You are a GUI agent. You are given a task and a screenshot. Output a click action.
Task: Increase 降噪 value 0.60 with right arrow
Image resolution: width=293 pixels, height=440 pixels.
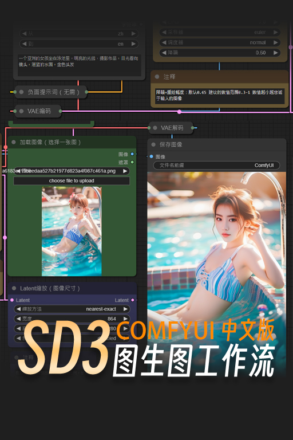coord(276,53)
